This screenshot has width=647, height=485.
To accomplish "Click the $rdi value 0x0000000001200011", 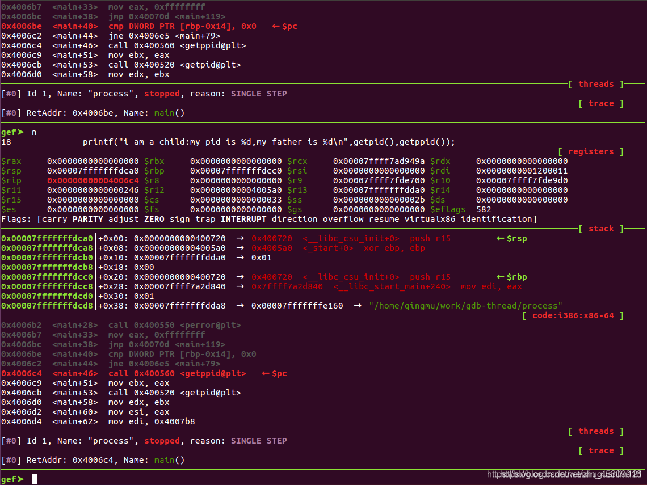I will tap(522, 171).
